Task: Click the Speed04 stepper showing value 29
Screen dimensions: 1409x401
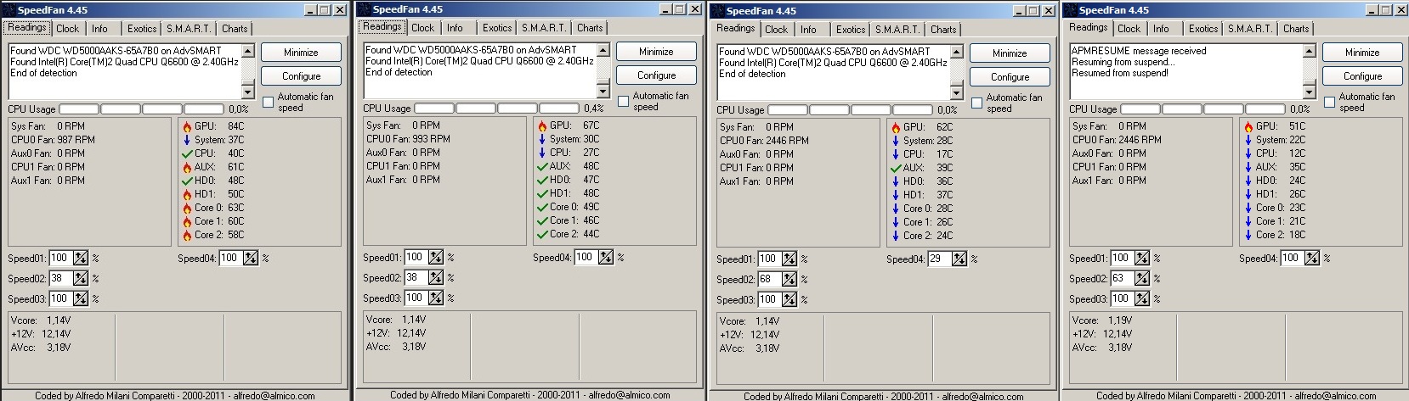Action: 959,259
